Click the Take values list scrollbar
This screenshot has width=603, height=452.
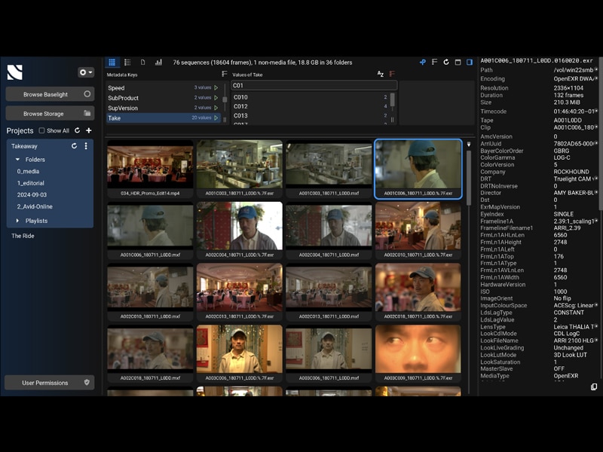393,100
